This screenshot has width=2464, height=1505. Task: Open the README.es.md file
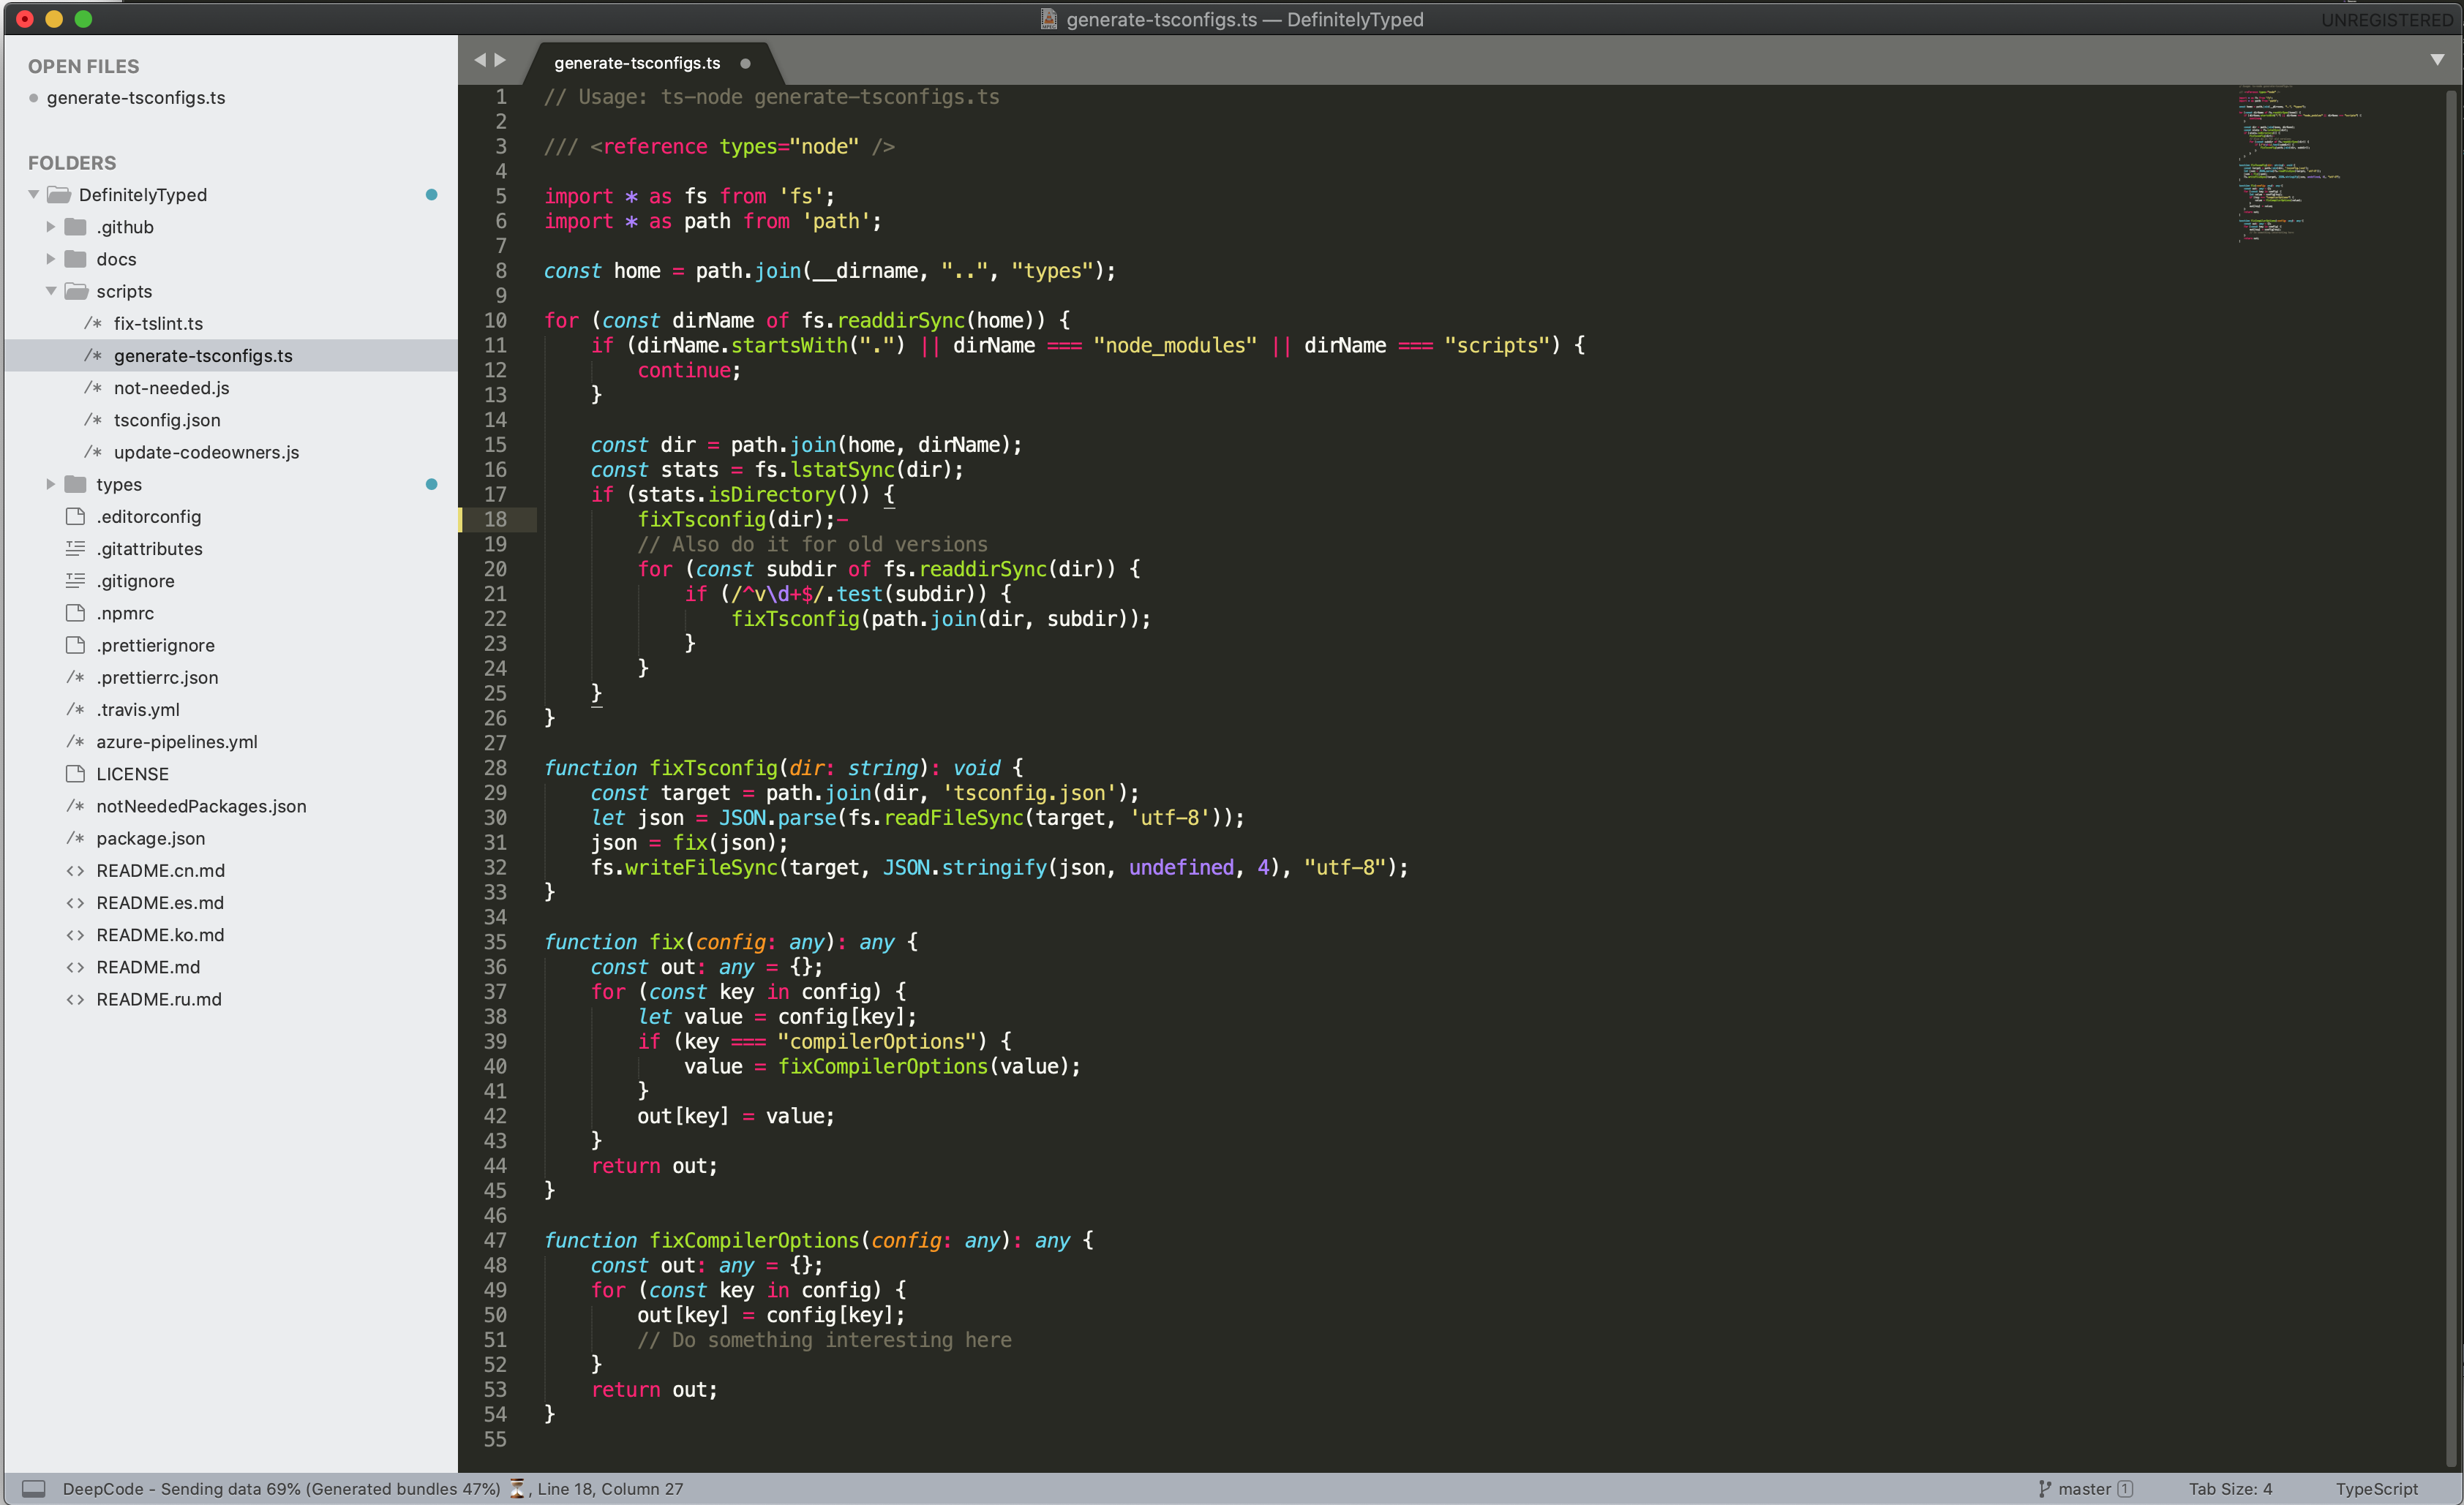coord(160,902)
